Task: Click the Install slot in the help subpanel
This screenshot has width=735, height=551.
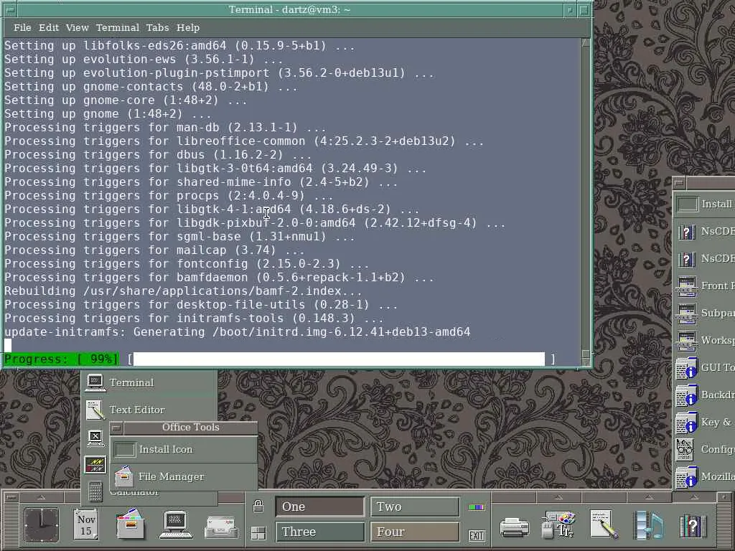Action: [705, 204]
